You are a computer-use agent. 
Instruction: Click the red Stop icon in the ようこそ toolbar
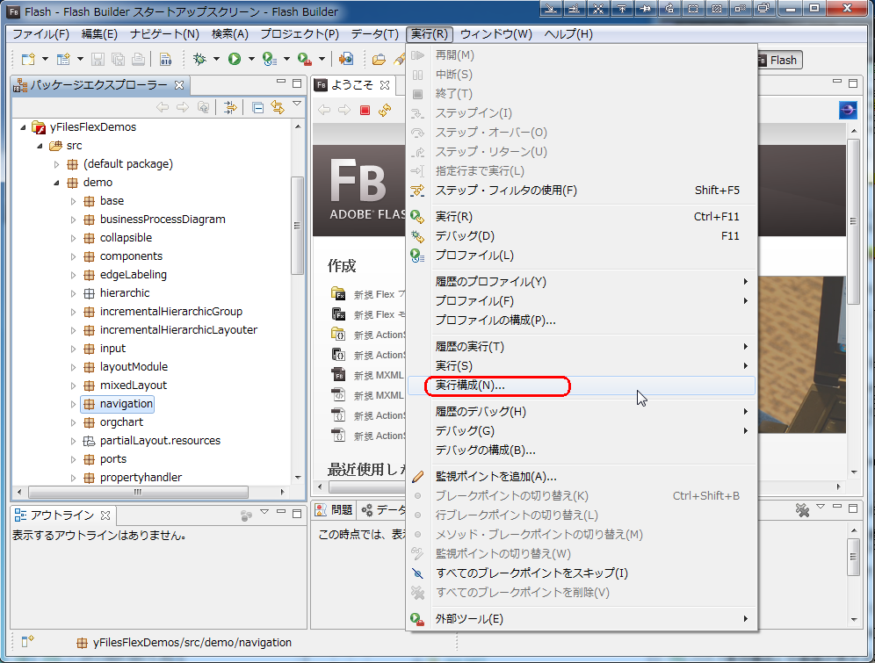coord(365,111)
